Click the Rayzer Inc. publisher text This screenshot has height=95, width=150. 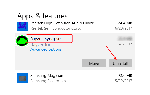[x=41, y=45]
